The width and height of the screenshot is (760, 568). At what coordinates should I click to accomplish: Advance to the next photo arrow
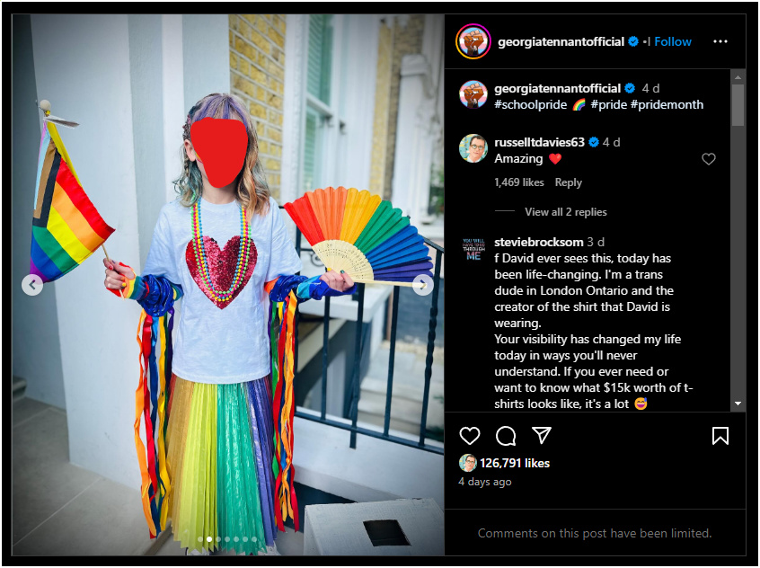coord(423,285)
